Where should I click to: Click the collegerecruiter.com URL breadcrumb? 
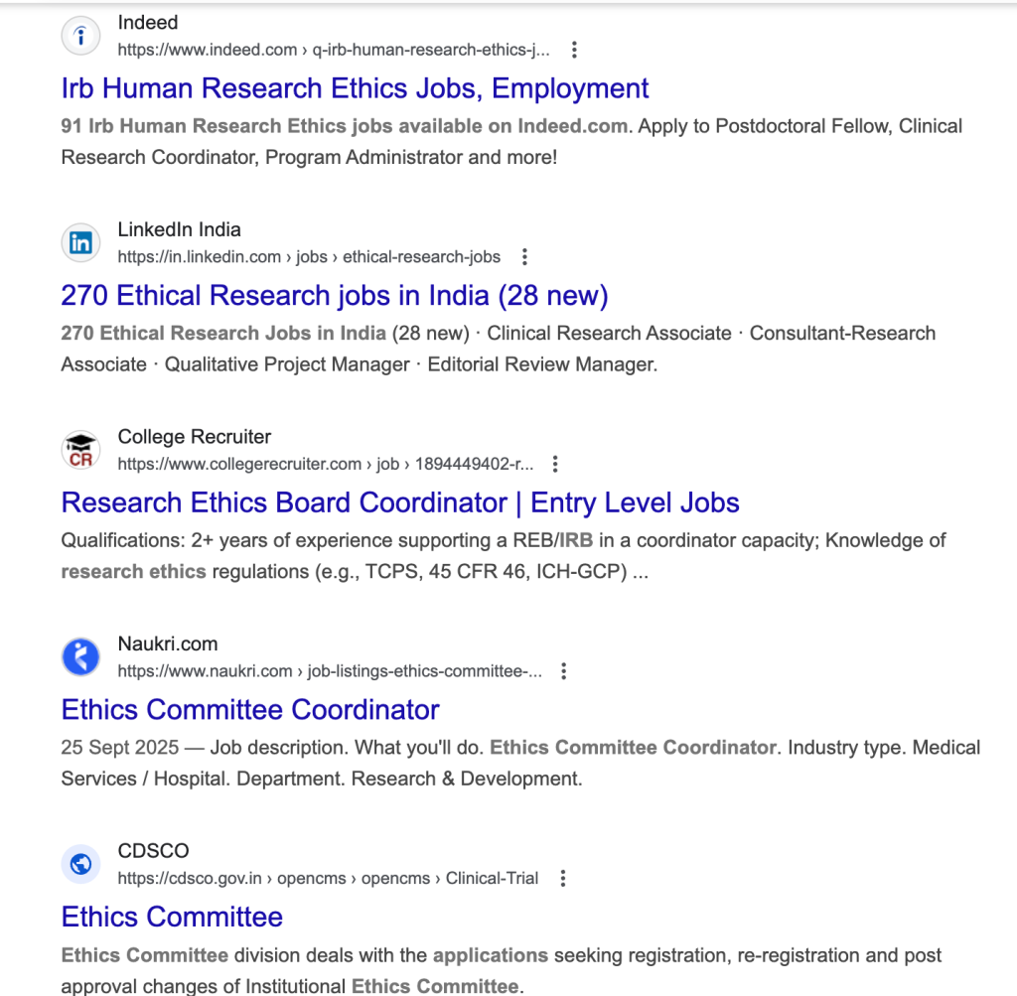click(x=325, y=464)
